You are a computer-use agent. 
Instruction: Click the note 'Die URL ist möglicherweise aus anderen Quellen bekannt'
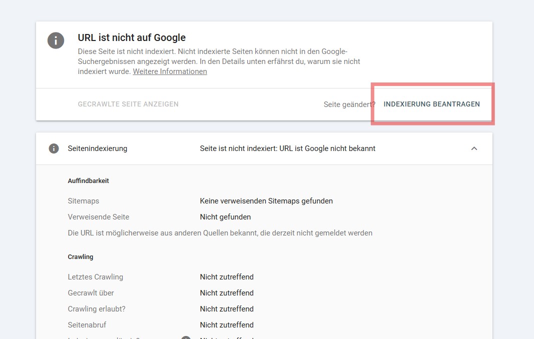(220, 233)
